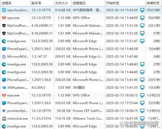This screenshot has width=162, height=129.
Task: Click the PhoneExperi icon started at 11:49:38
Action: (4, 49)
